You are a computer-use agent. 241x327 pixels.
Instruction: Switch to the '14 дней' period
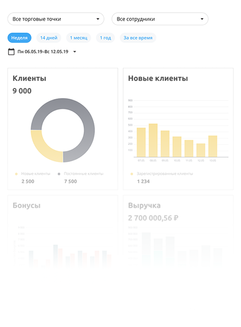[49, 38]
